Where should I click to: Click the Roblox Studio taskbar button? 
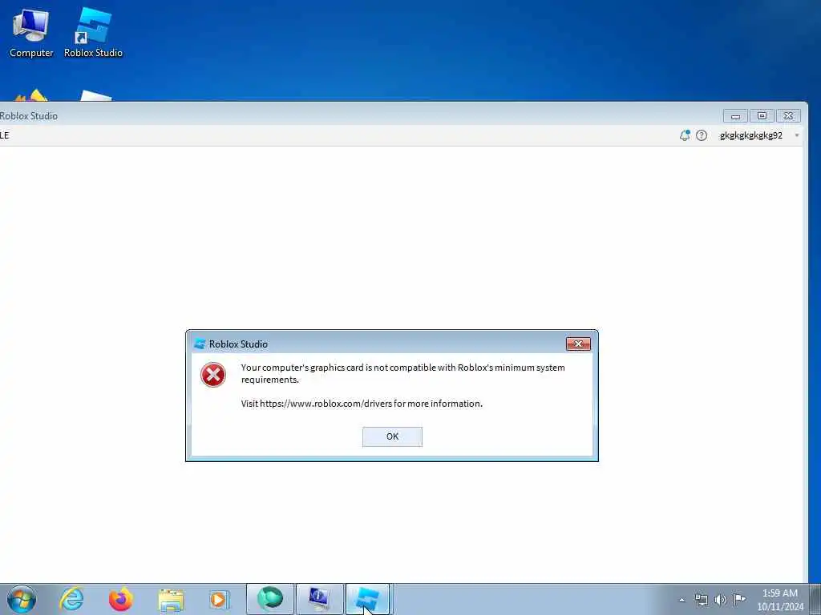pyautogui.click(x=367, y=599)
